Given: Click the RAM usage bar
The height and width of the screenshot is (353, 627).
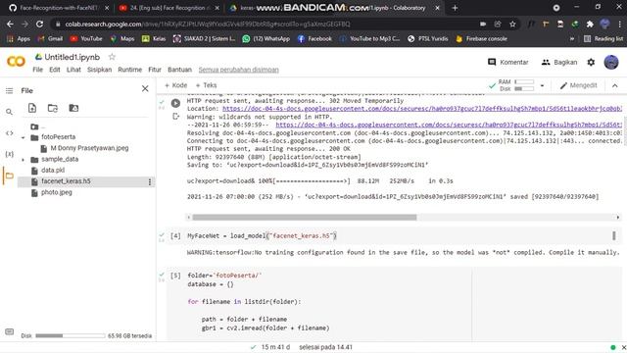Looking at the screenshot, I should 524,81.
